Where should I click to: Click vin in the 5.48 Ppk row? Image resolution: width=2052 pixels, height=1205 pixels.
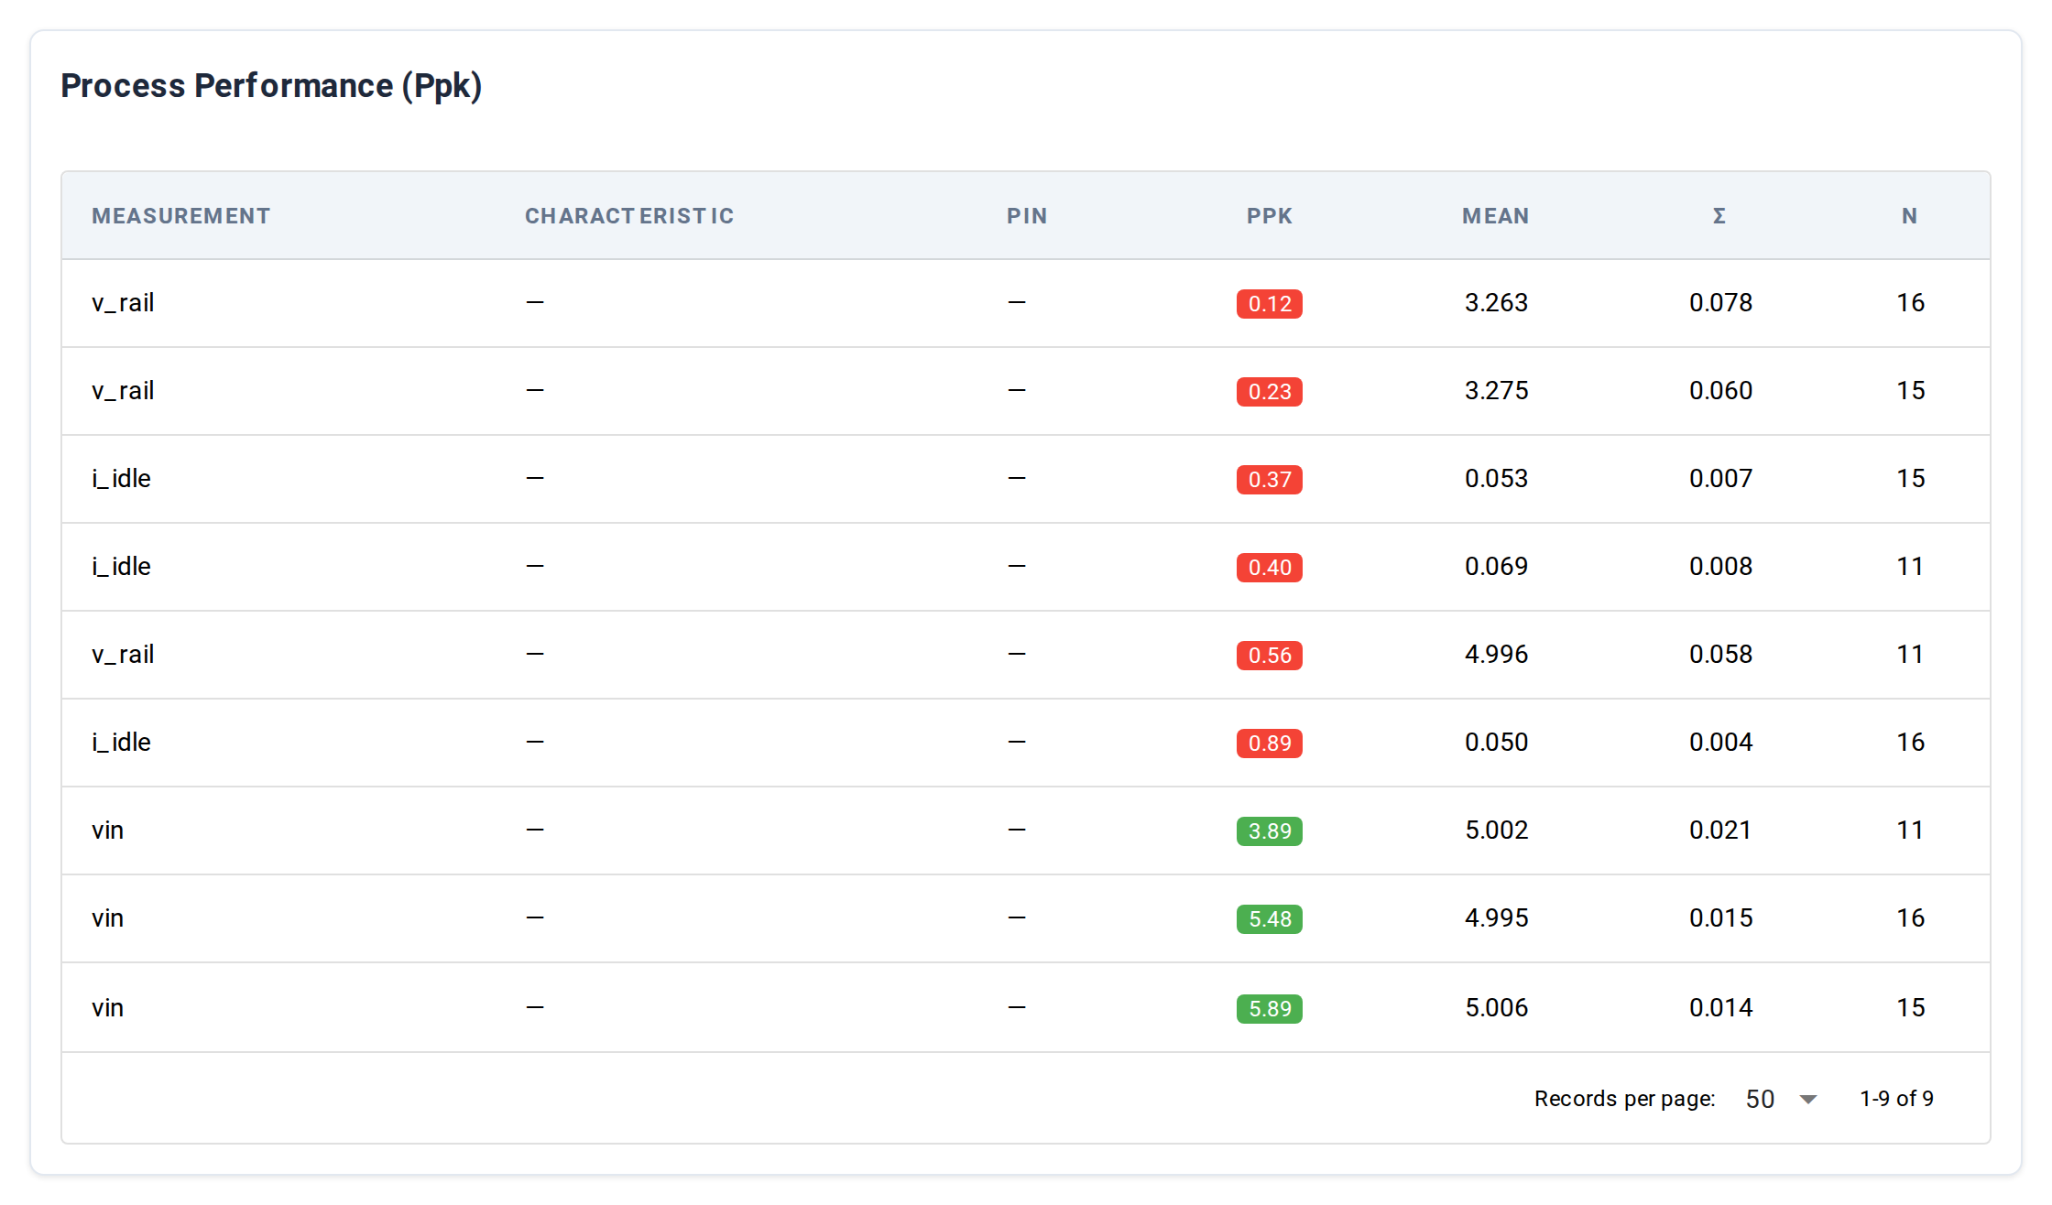107,918
